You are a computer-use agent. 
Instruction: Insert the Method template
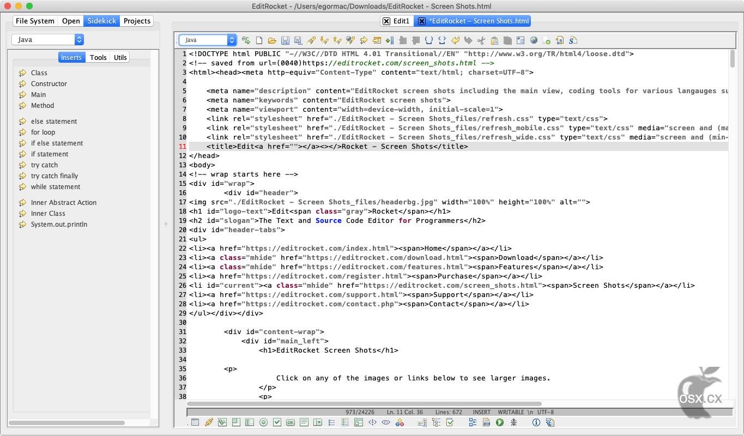[x=43, y=106]
